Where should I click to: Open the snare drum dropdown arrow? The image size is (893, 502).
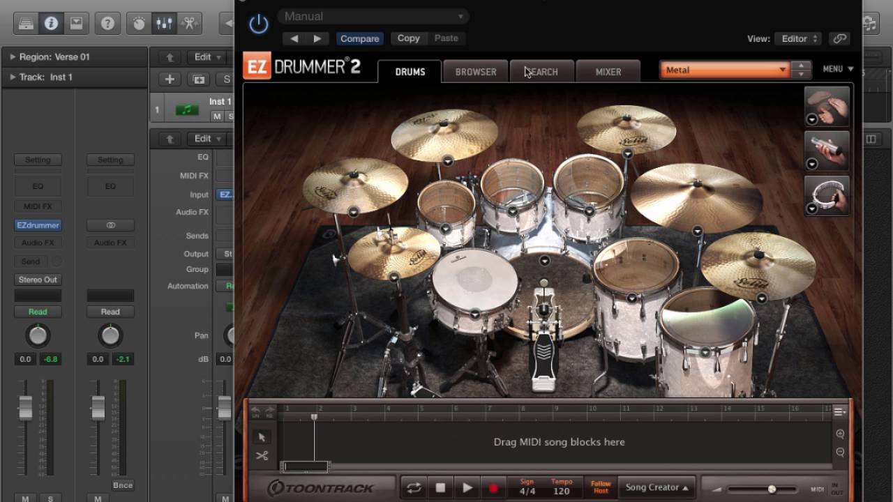click(x=475, y=314)
